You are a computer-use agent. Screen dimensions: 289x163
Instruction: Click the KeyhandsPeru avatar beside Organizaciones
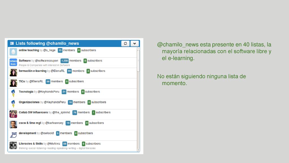click(x=13, y=104)
